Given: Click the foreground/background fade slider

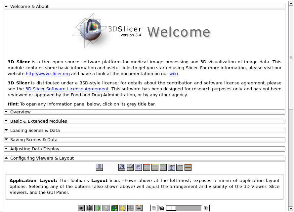Looking at the screenshot, I should pos(184,208).
